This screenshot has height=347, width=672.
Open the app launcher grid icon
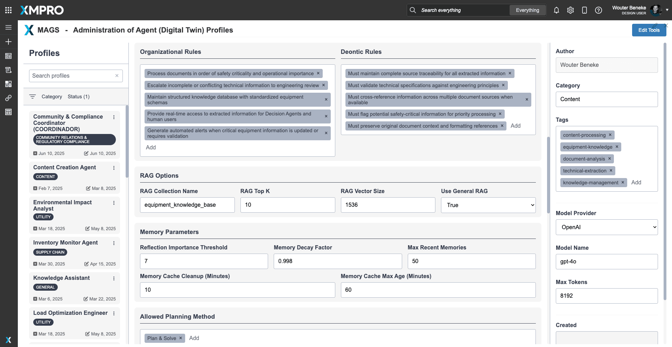pos(8,10)
